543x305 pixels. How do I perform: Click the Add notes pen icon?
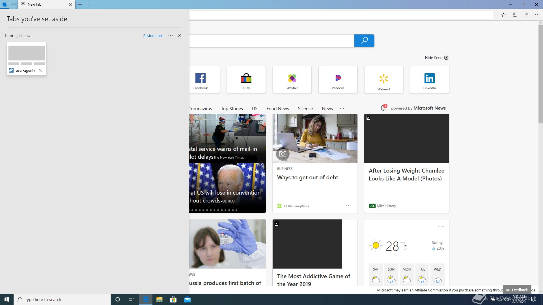point(515,15)
